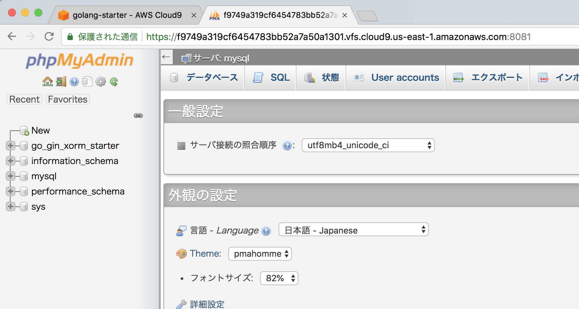
Task: Click the server icon beside サーバ: mysql
Action: tap(186, 59)
